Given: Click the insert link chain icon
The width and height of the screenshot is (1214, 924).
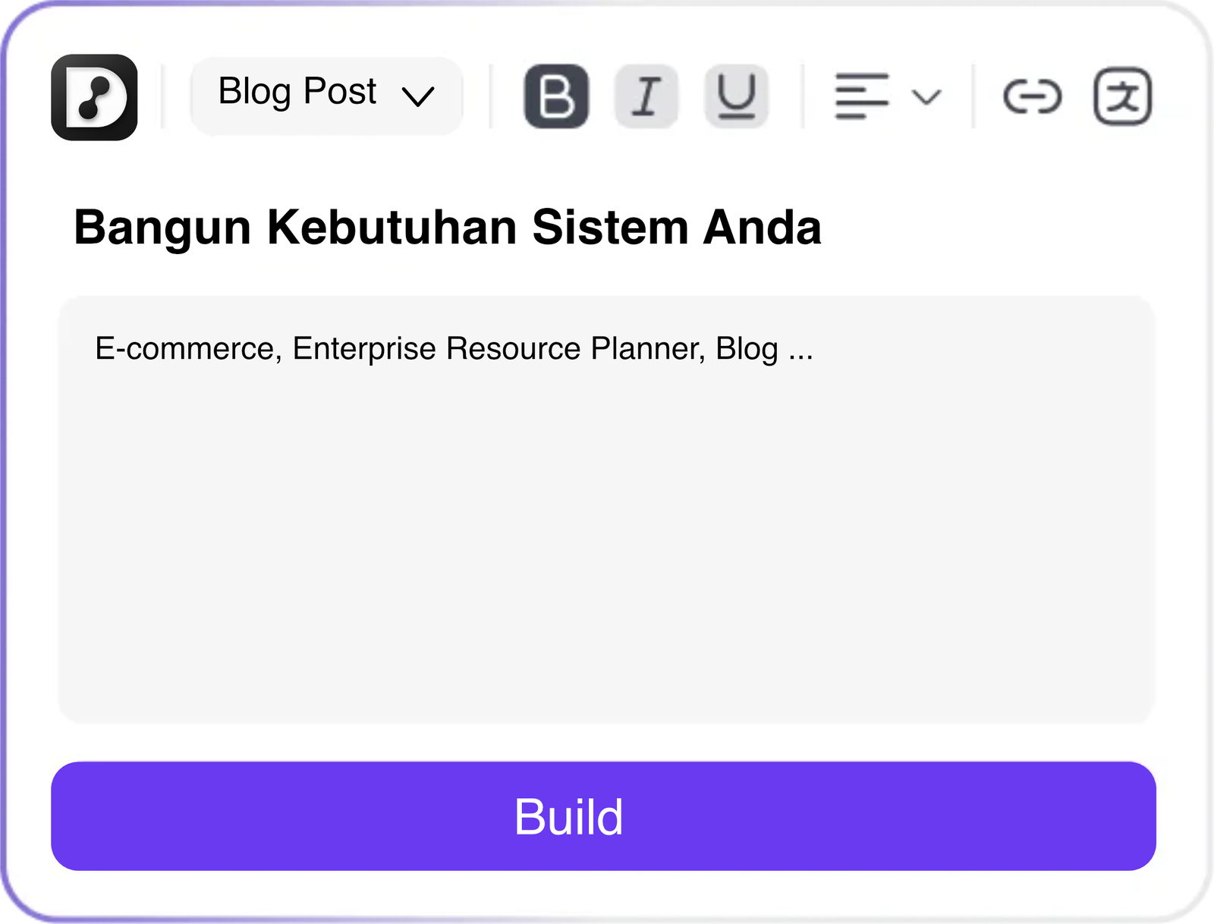Looking at the screenshot, I should tap(1032, 97).
